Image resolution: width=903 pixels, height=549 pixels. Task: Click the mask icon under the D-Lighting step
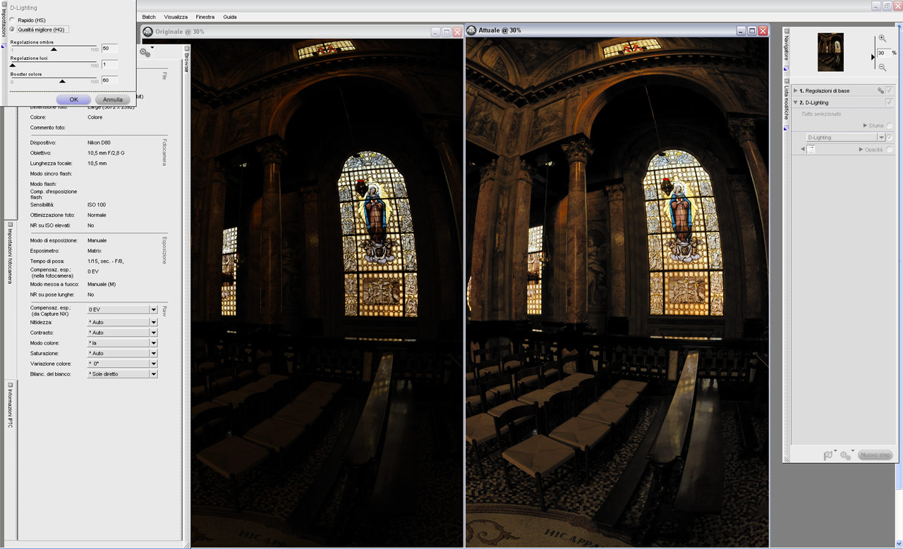point(811,149)
